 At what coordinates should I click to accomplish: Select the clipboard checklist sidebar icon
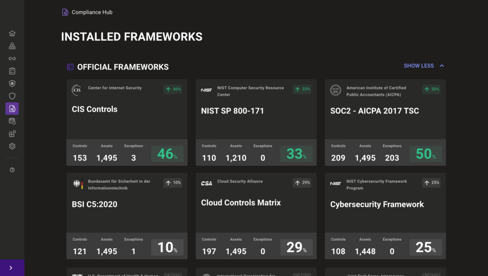click(12, 71)
